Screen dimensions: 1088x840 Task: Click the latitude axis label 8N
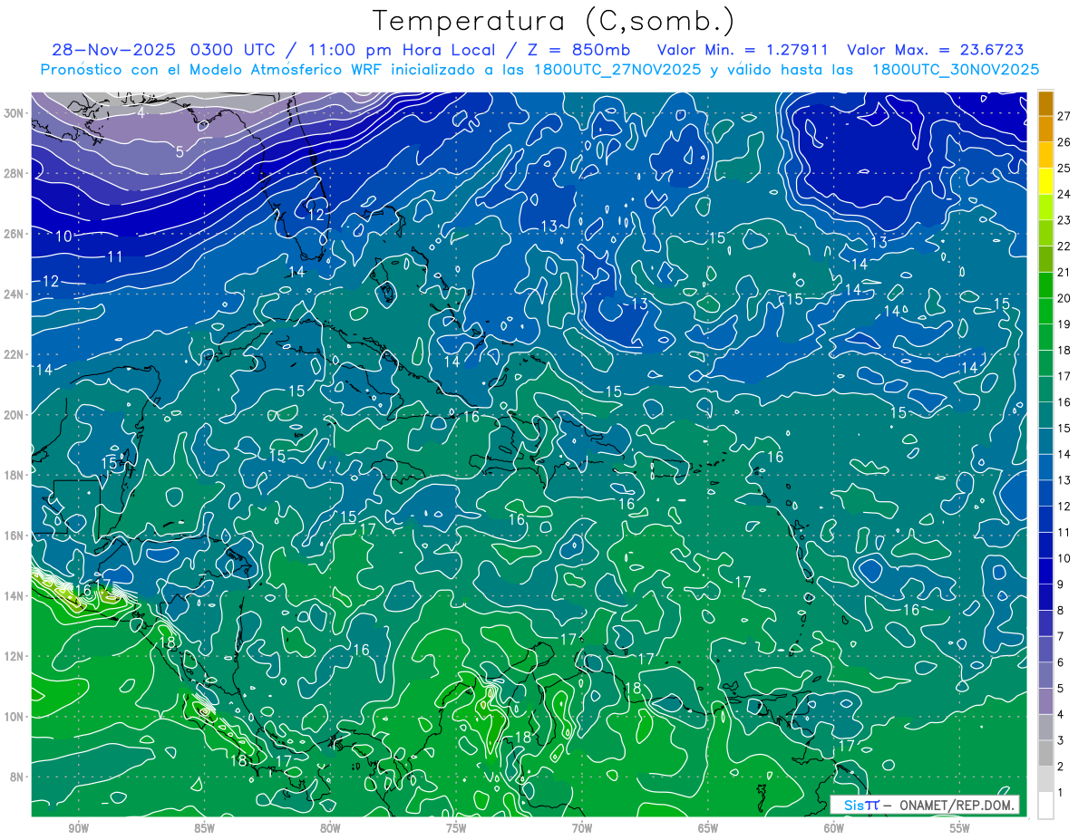[x=17, y=777]
